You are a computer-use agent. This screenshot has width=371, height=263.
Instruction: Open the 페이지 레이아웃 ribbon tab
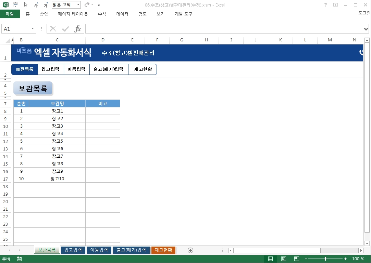[73, 14]
